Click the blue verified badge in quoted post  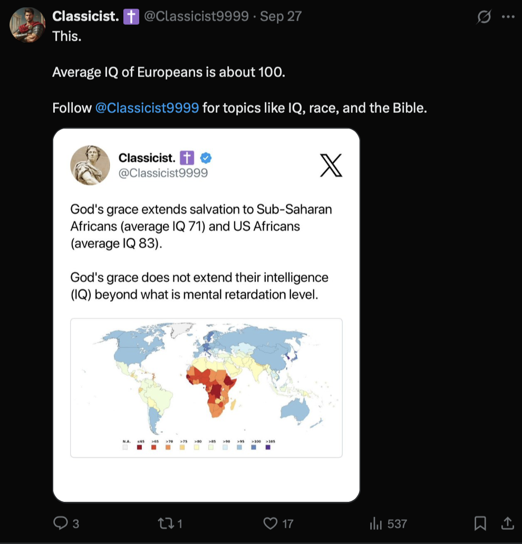click(x=206, y=157)
